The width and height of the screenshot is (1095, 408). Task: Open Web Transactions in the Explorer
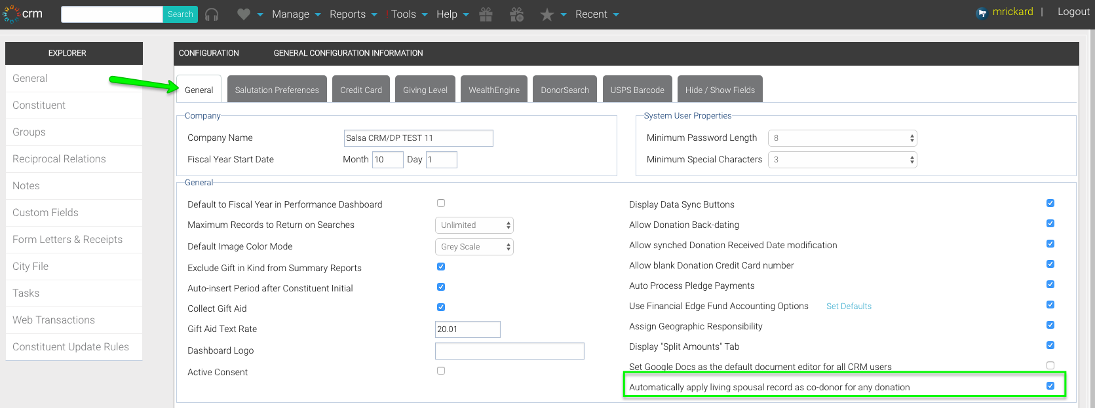click(x=74, y=320)
